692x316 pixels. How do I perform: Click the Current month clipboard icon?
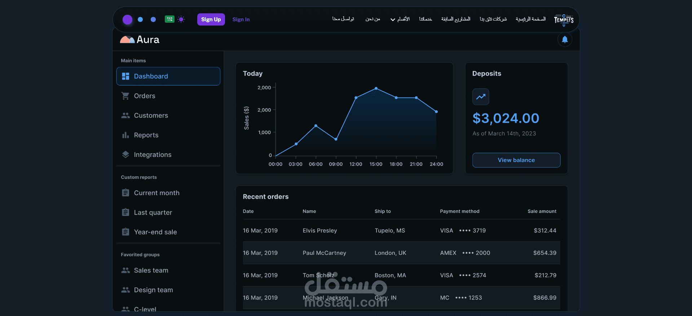[x=125, y=193]
